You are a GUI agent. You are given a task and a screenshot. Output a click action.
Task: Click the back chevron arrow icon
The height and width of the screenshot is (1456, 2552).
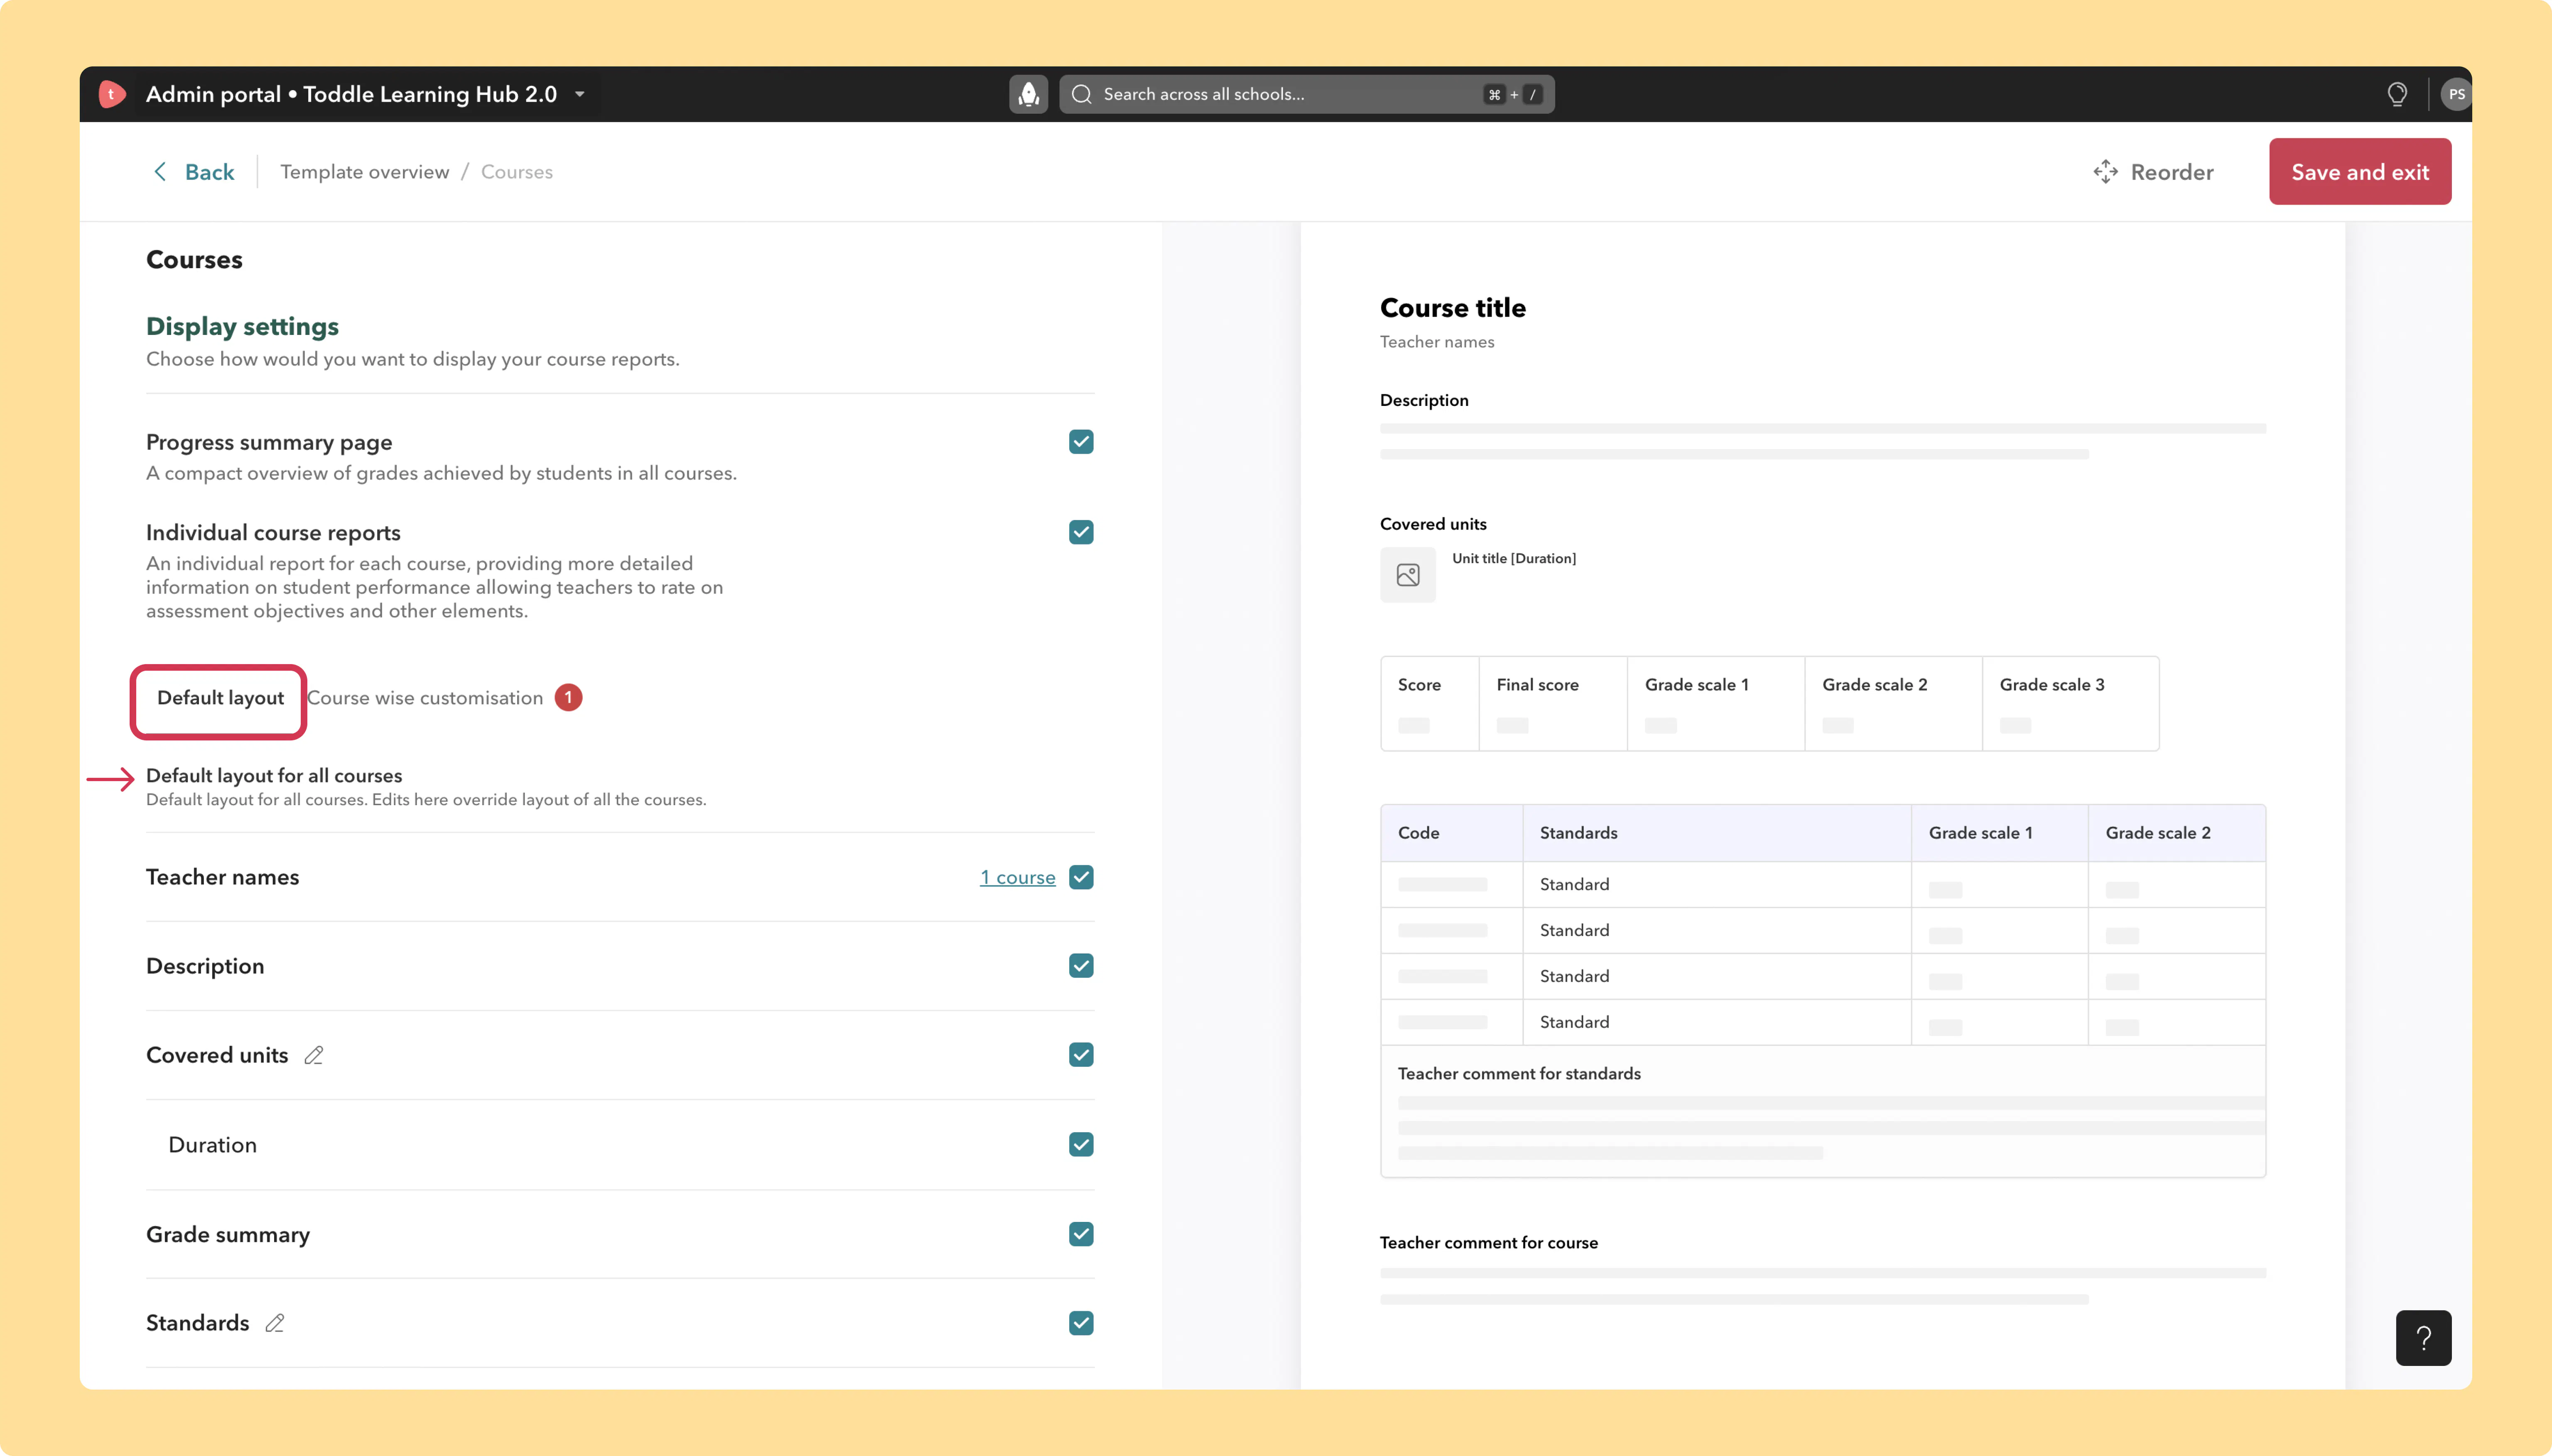tap(160, 172)
